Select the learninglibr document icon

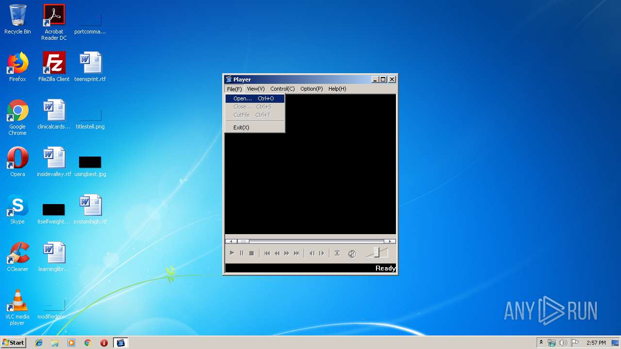pos(54,257)
